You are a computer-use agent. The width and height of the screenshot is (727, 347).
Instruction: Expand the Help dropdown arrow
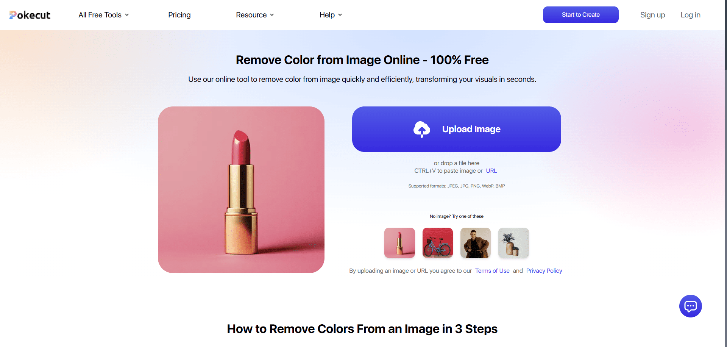tap(340, 15)
